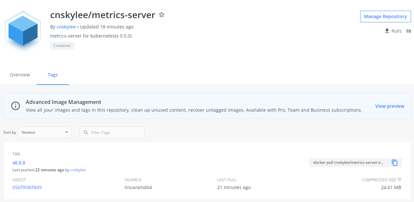Click the Compressed Size info icon
Image resolution: width=414 pixels, height=202 pixels.
(x=399, y=180)
